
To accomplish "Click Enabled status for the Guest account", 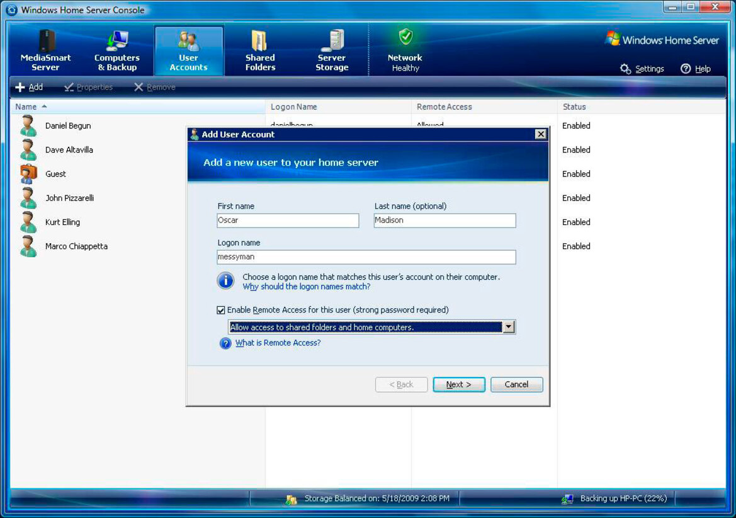I will (x=577, y=174).
